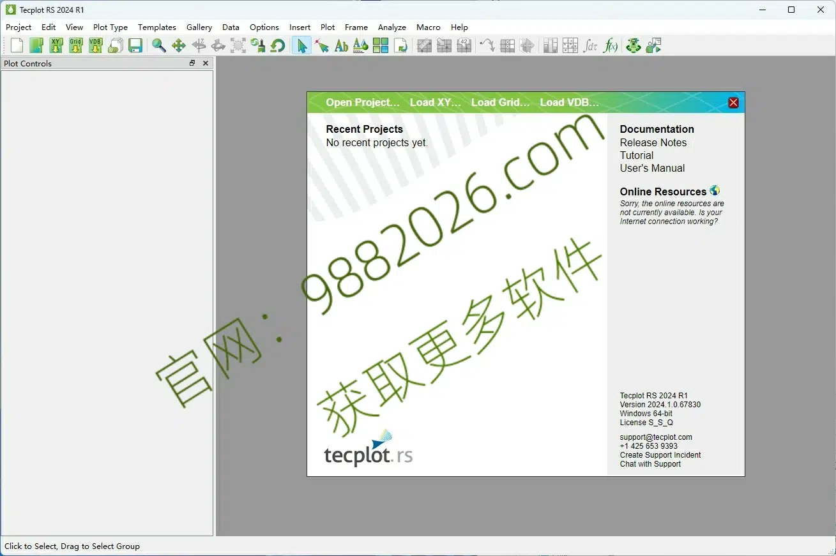Open the Frame menu
Screen dimensions: 836x556
[356, 27]
